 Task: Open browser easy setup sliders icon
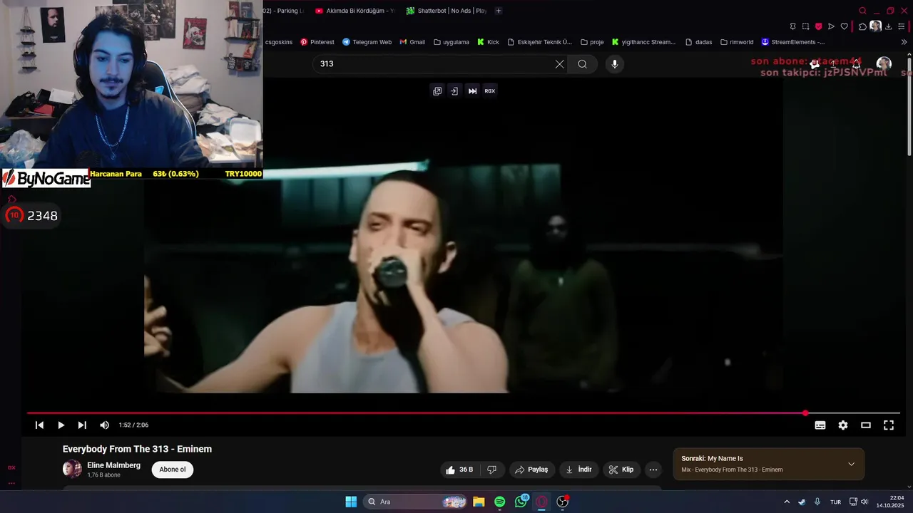point(902,26)
